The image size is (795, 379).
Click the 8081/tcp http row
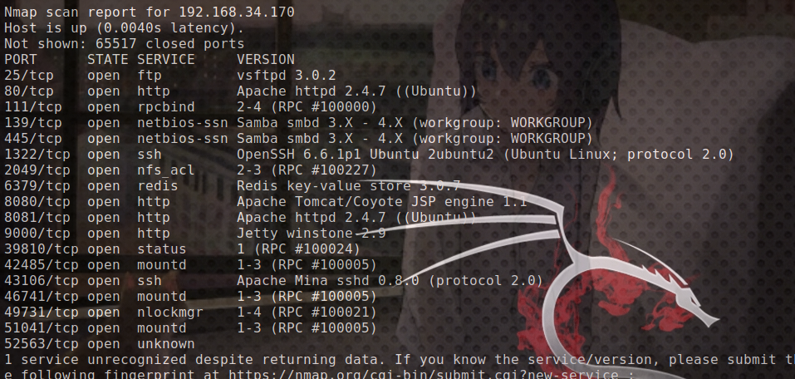pyautogui.click(x=240, y=217)
